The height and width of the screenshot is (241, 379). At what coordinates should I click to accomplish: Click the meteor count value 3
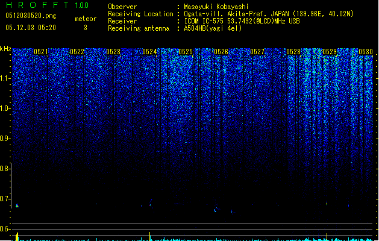tap(86, 28)
